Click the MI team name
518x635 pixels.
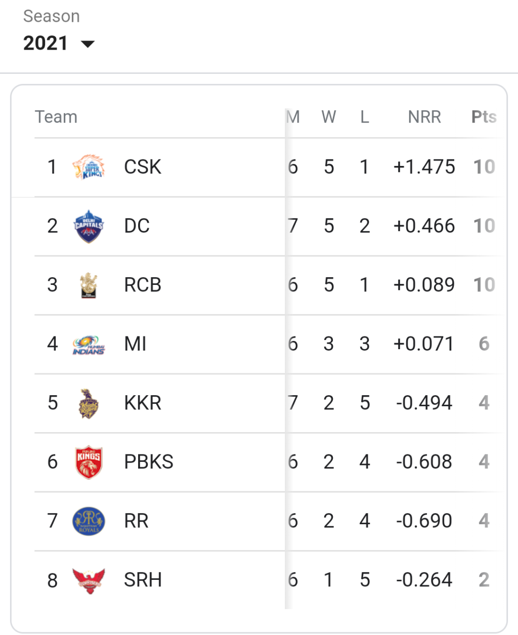tap(135, 344)
